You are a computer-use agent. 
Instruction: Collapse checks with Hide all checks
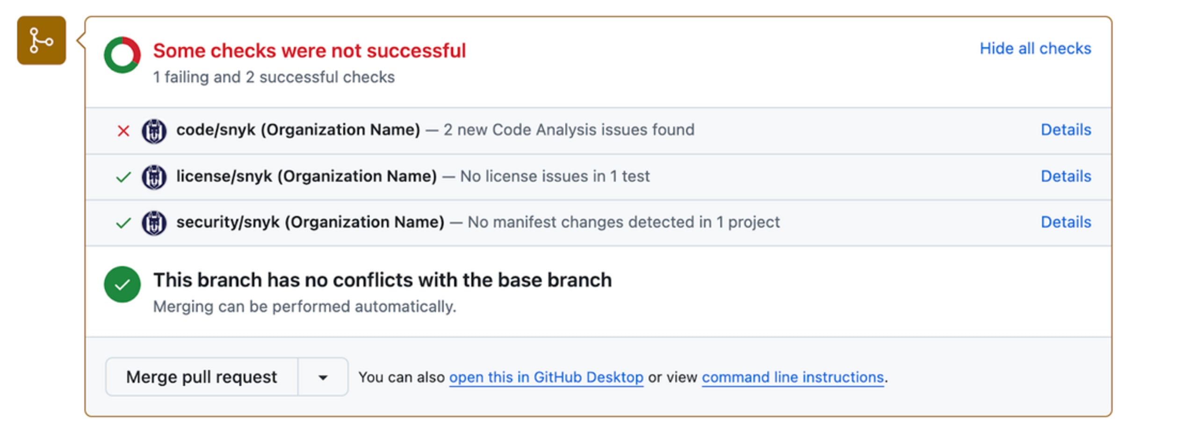(1035, 48)
